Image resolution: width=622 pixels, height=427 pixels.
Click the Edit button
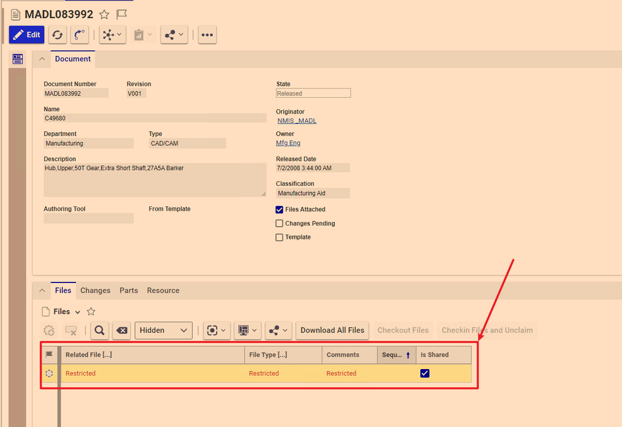27,35
